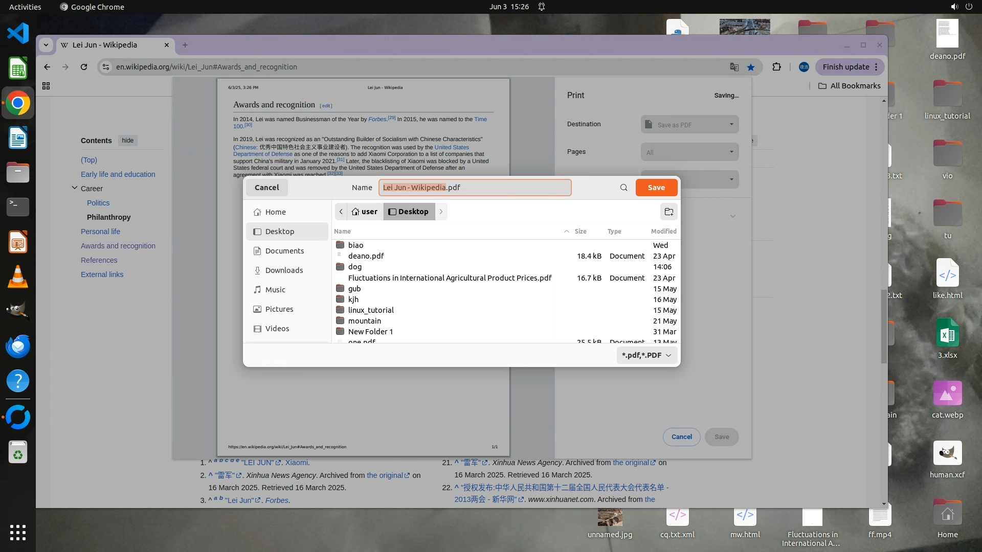Open the Chrome extensions puzzle icon

(776, 67)
